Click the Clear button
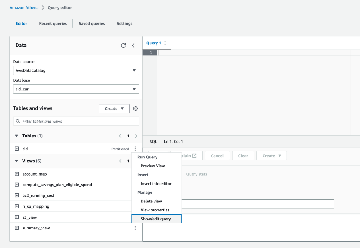 [x=243, y=155]
